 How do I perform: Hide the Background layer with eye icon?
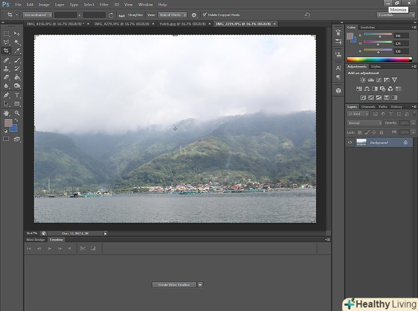click(x=350, y=142)
